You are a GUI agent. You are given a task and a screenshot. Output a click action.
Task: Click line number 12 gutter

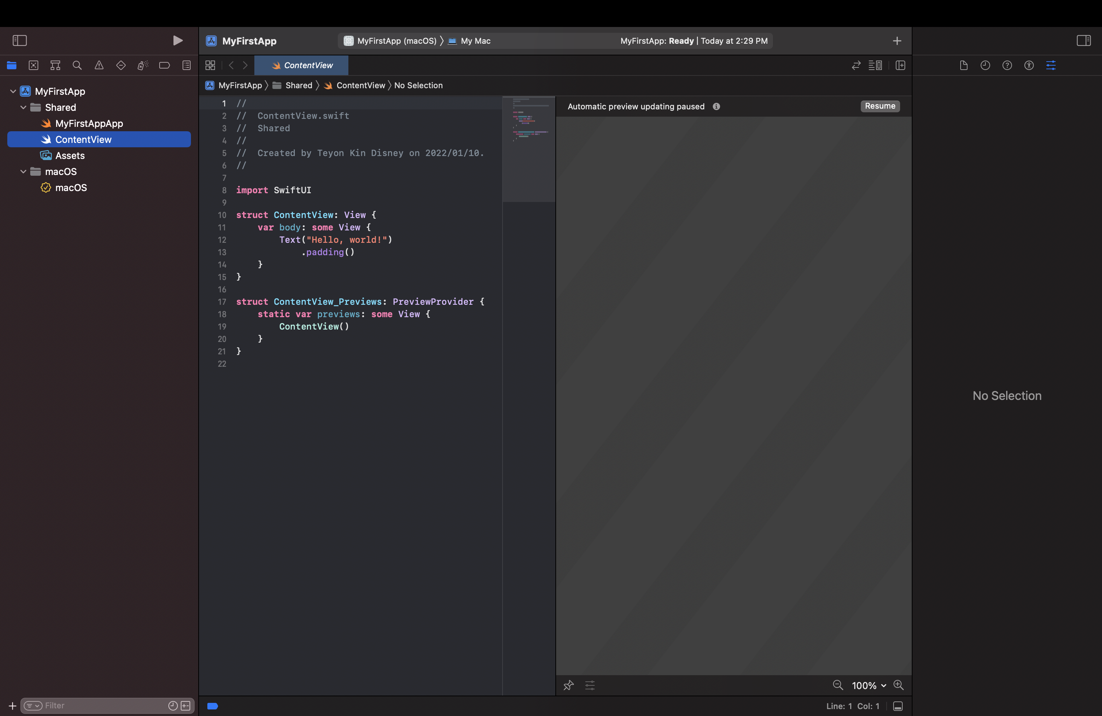[x=222, y=240]
